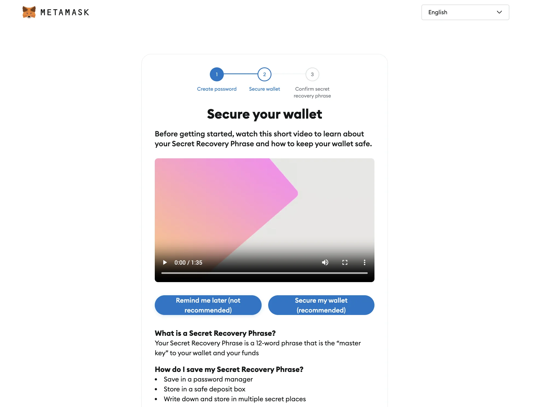Click the play button on the video

click(x=164, y=262)
